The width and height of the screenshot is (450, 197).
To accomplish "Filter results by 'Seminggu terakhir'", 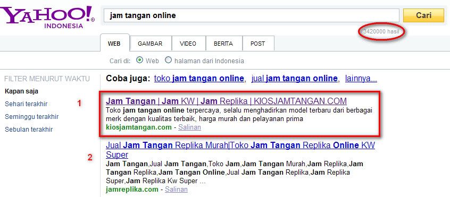I will 31,117.
